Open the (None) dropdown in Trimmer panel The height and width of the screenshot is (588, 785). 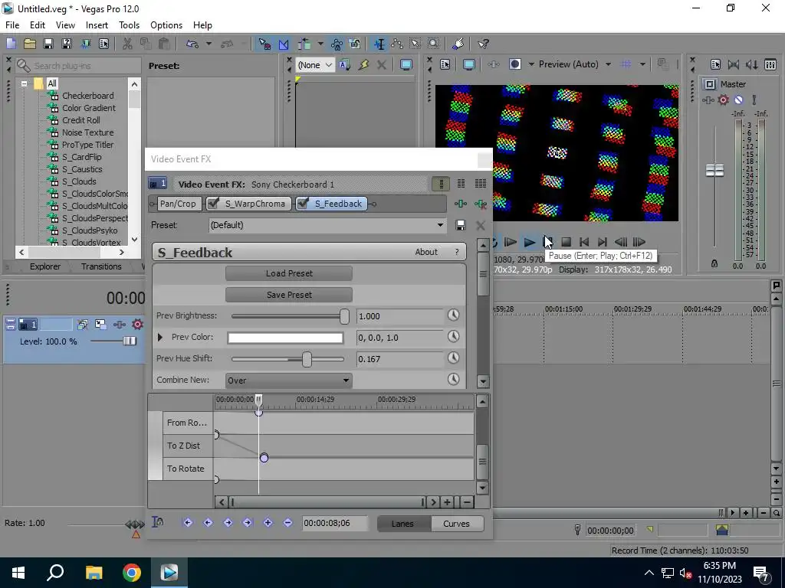pyautogui.click(x=315, y=65)
